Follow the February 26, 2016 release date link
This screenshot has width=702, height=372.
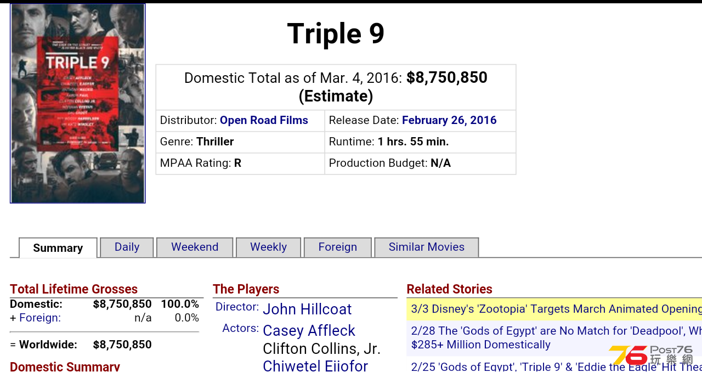tap(449, 120)
